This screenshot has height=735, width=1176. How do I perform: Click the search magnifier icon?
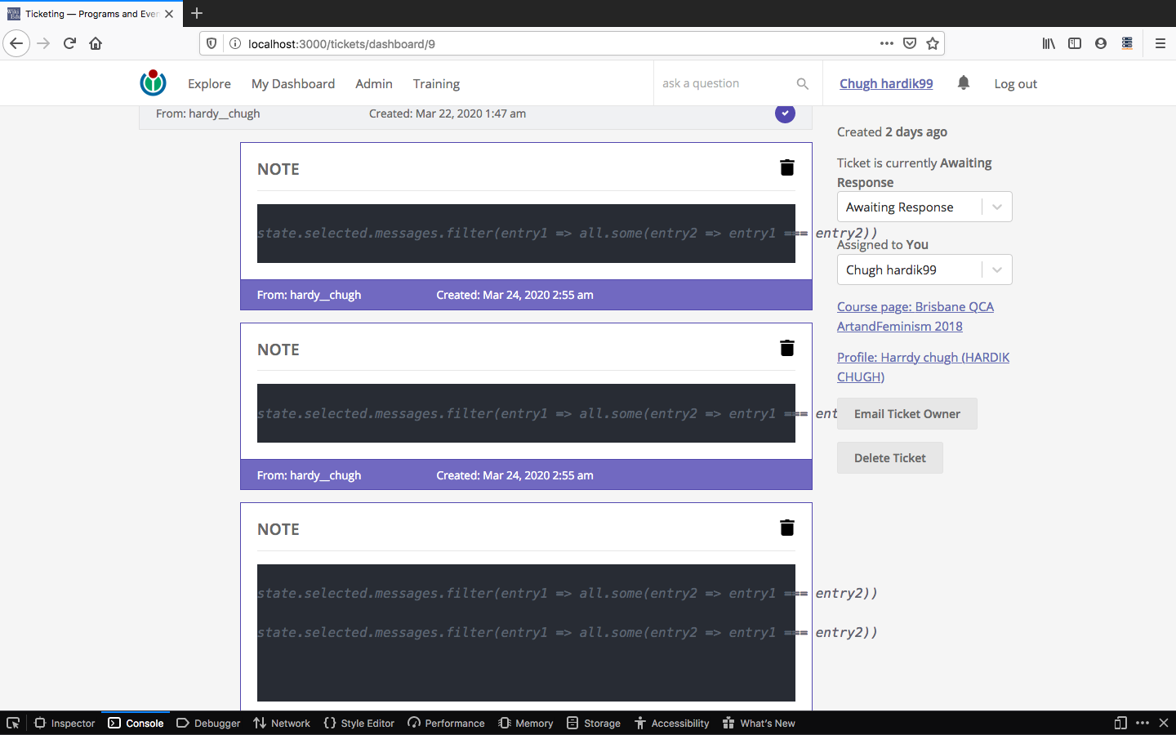click(802, 83)
